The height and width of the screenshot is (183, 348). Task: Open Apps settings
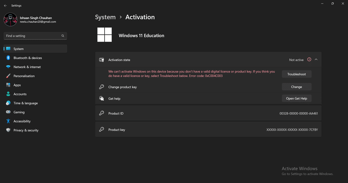(x=35, y=85)
